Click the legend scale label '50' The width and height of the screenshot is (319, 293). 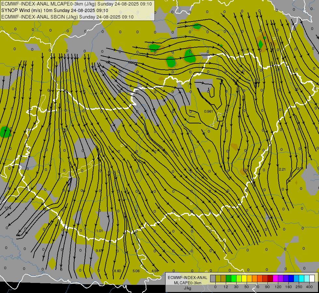click(x=247, y=287)
